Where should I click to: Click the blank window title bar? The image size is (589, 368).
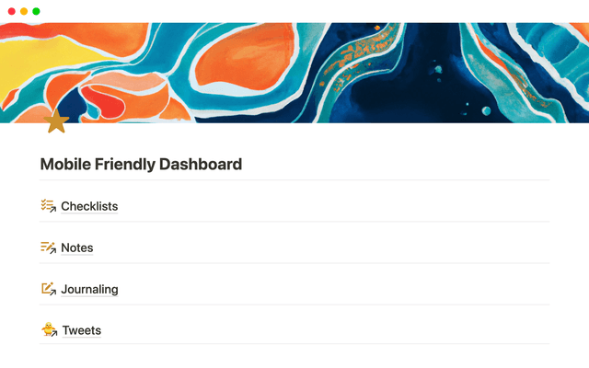point(294,11)
